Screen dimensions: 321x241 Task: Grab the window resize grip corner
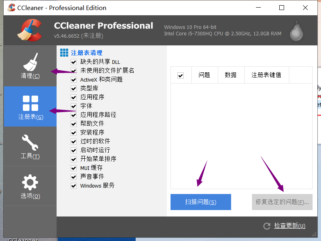coord(314,235)
